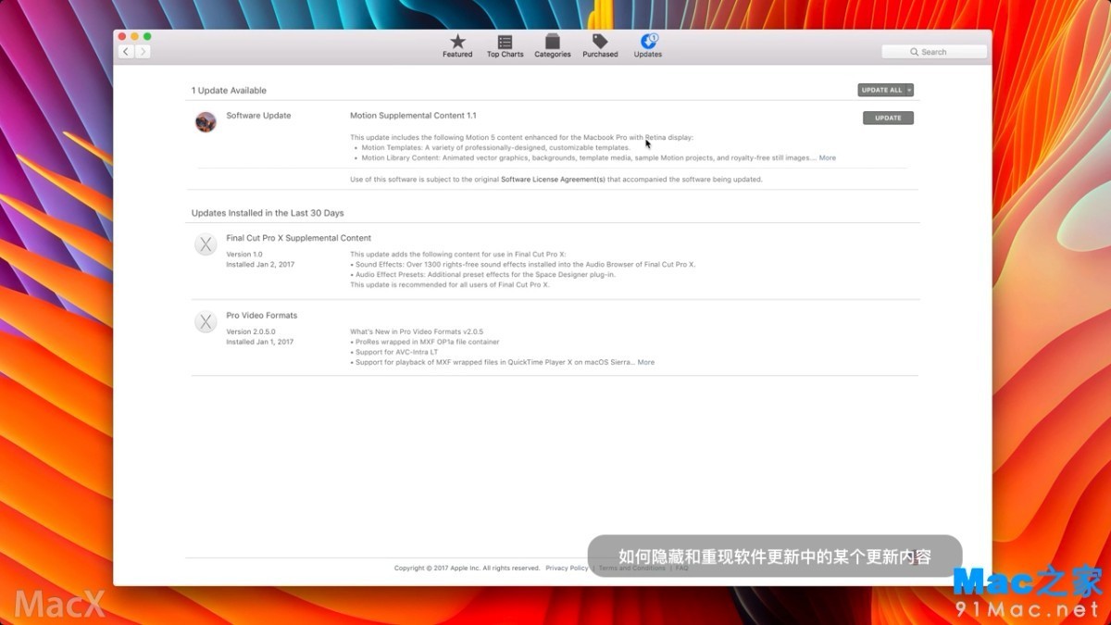Open the Featured section star icon
This screenshot has width=1111, height=625.
point(457,42)
